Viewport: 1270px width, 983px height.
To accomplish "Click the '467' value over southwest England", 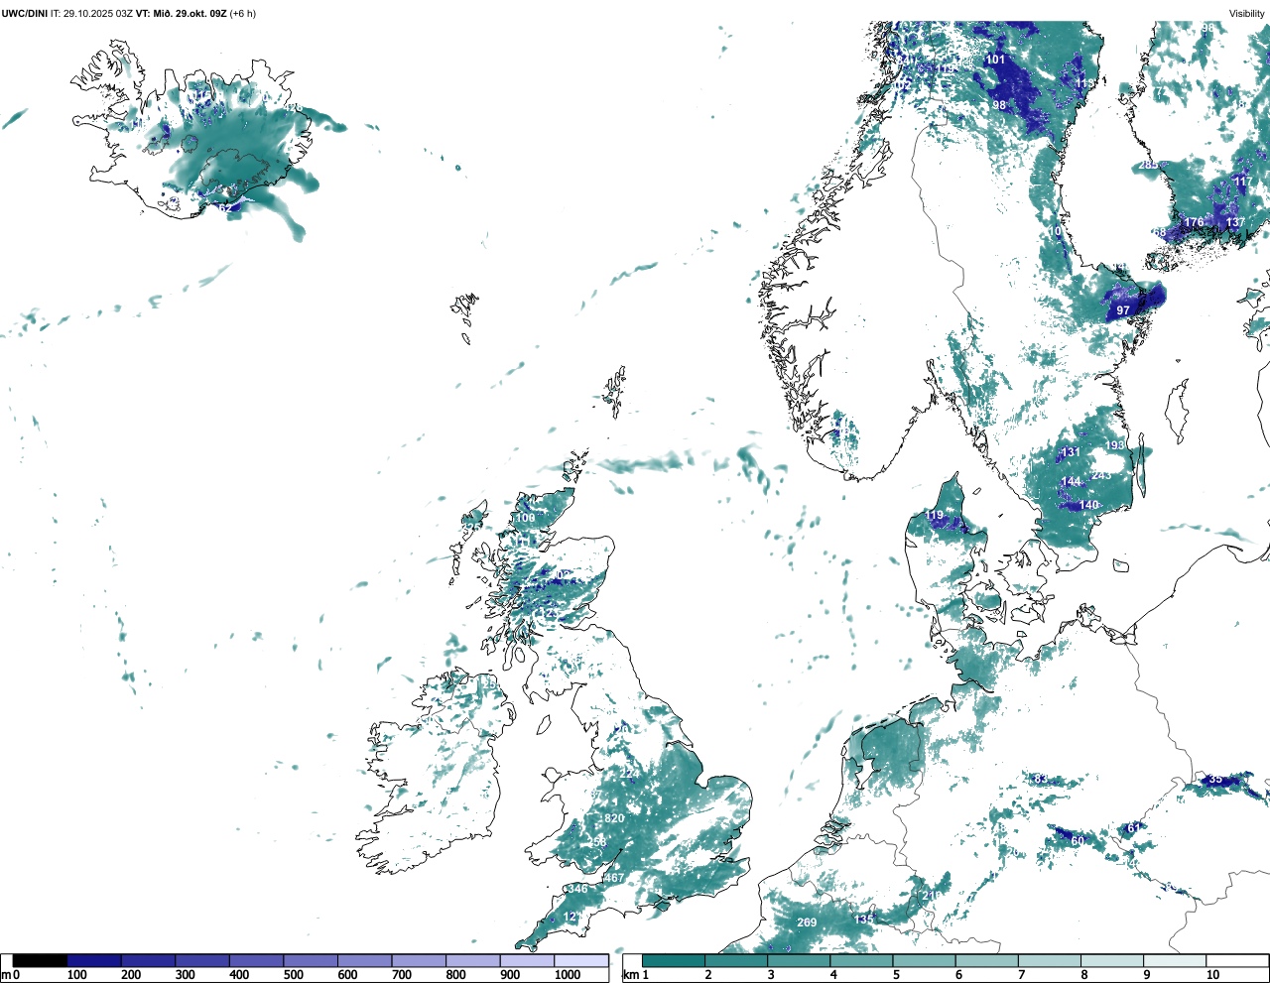I will [614, 878].
